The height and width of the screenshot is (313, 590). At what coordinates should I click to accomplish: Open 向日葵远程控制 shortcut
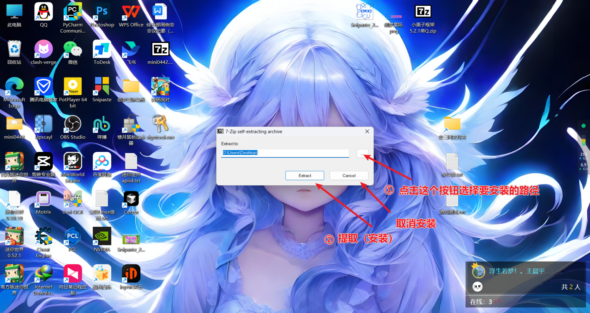[73, 280]
